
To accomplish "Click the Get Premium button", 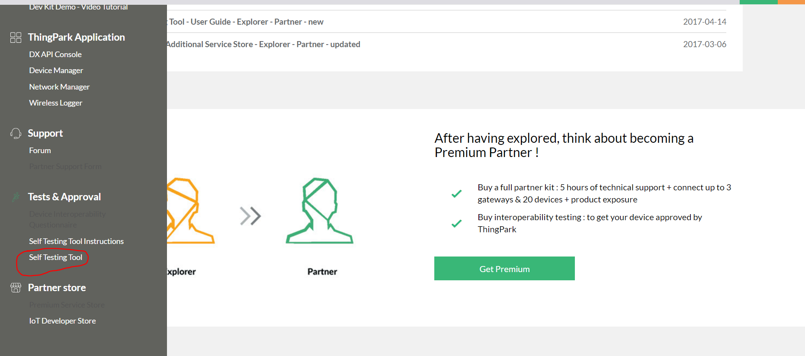I will pyautogui.click(x=504, y=269).
